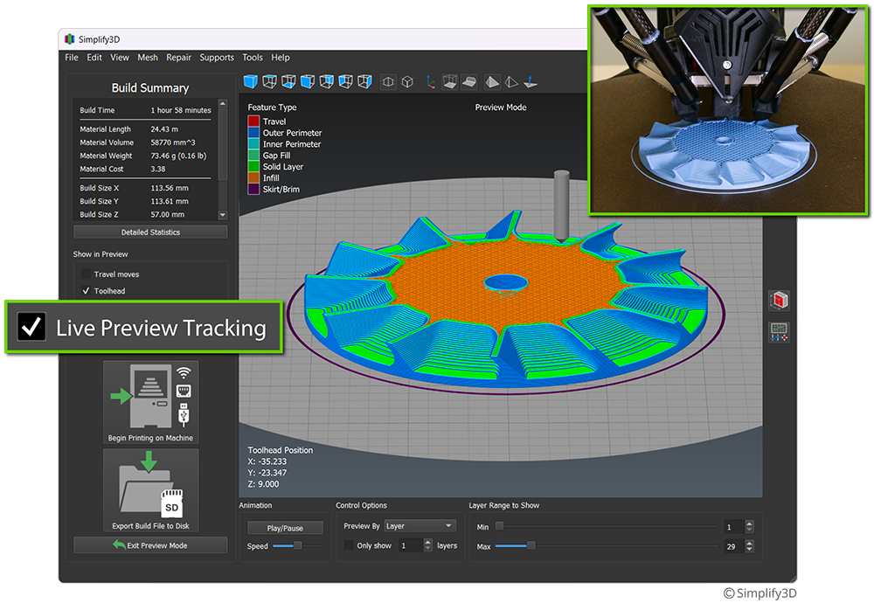The image size is (874, 603).
Task: Click the solid shaded pyramid render icon
Action: (x=491, y=82)
